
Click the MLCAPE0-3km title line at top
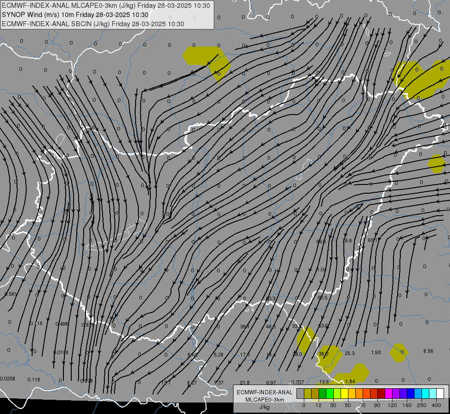[106, 6]
